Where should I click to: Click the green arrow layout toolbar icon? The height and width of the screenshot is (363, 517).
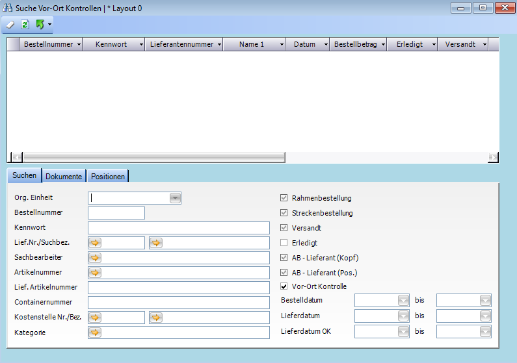point(40,25)
